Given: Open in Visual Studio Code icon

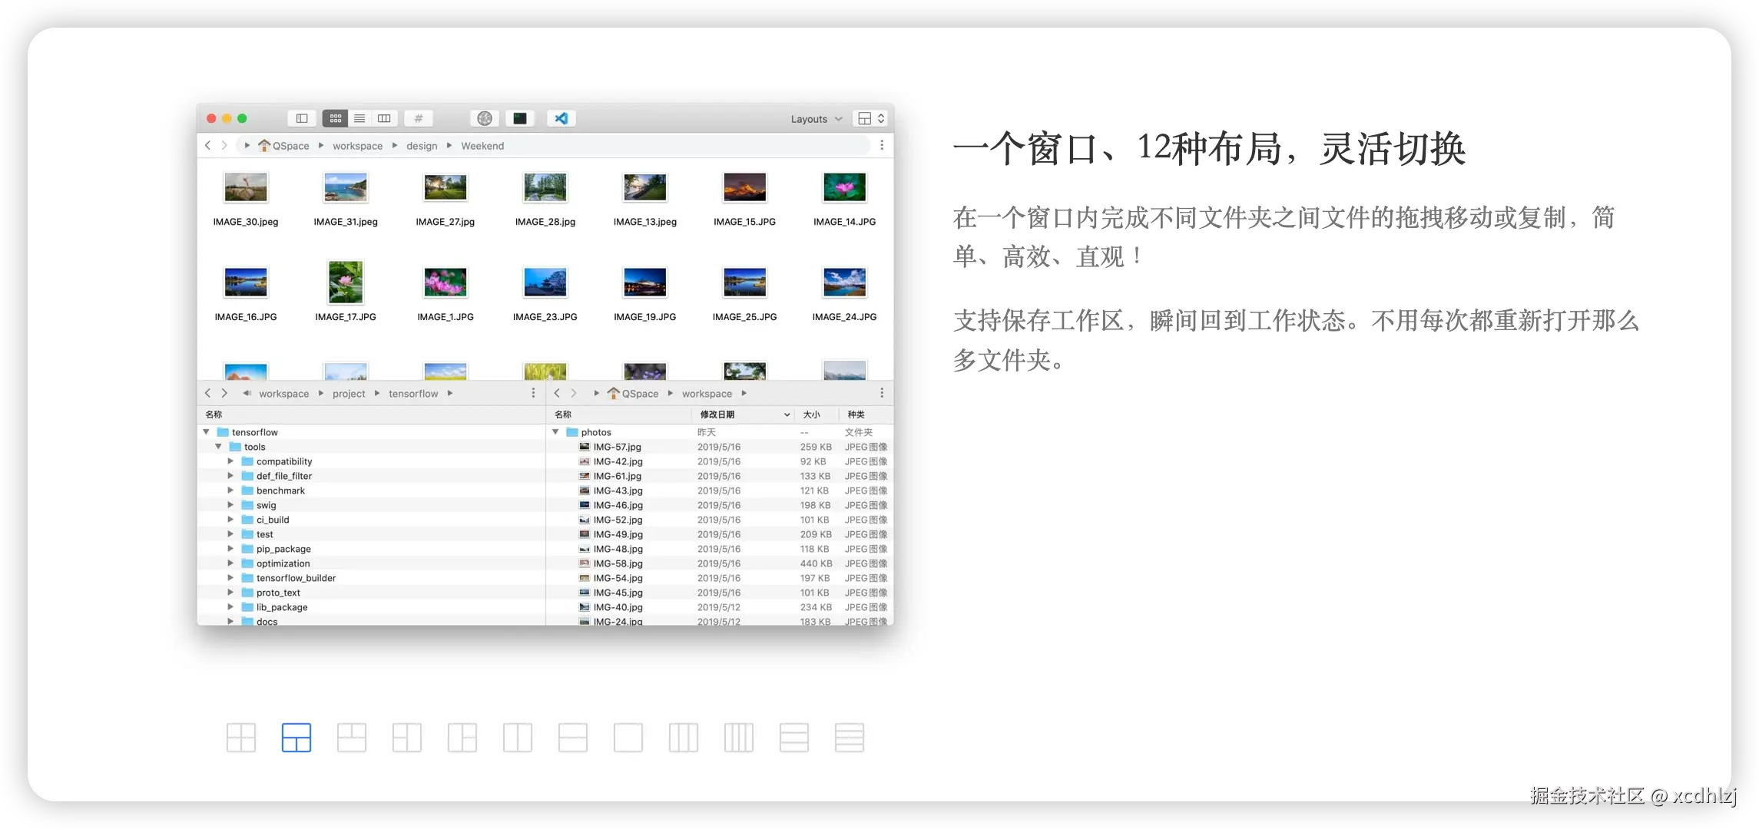Looking at the screenshot, I should [561, 118].
